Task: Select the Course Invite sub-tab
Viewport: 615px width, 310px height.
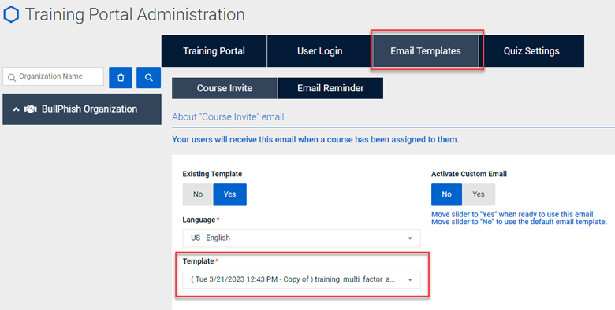Action: pos(225,88)
